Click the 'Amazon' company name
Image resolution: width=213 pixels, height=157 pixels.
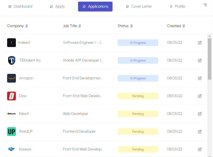click(x=26, y=78)
